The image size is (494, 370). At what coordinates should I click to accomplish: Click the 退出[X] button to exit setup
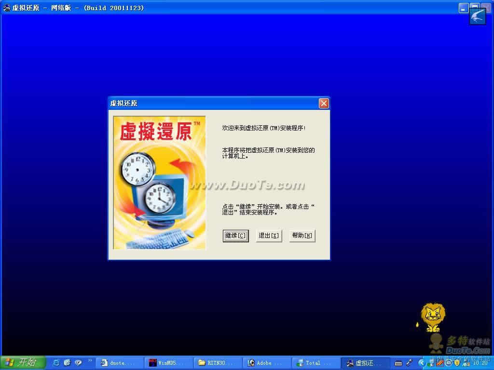[x=269, y=236]
